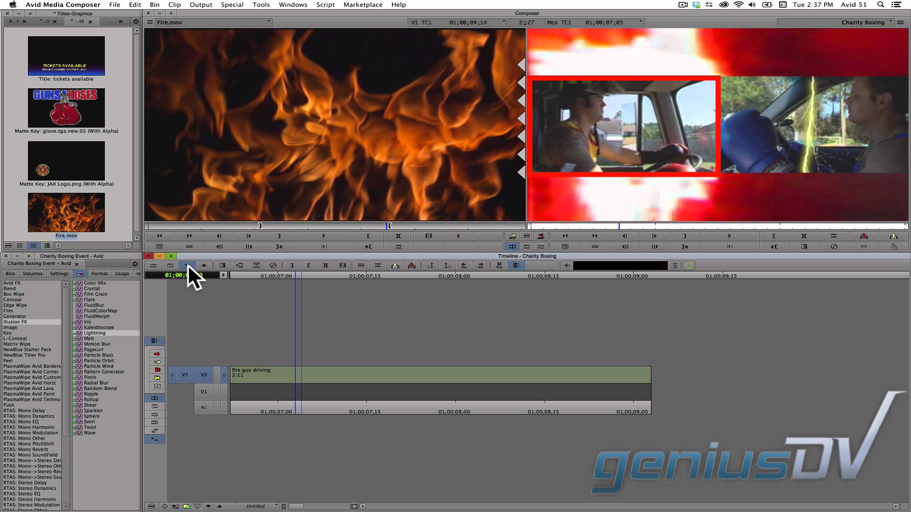
Task: Toggle V2 track monitor enable button
Action: [x=224, y=375]
